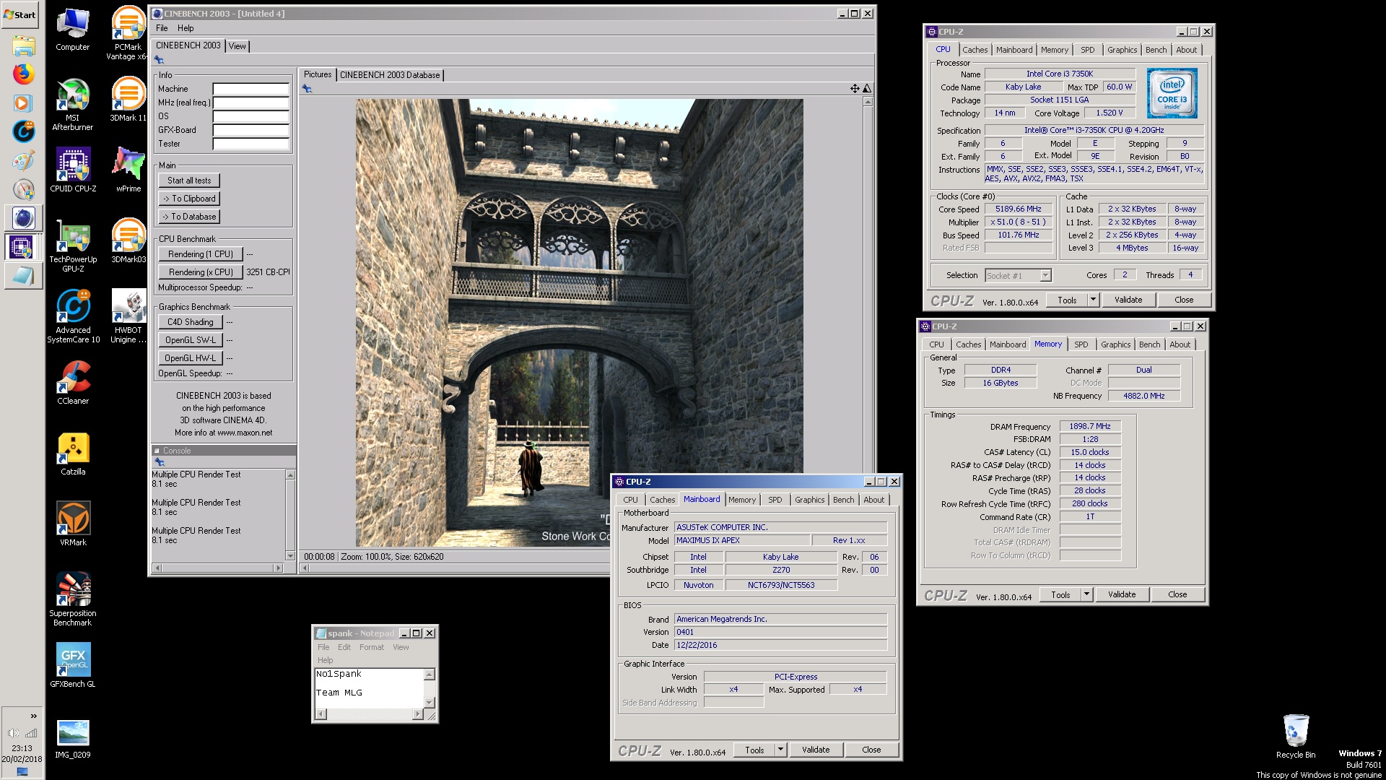Open IMG_0209 image file on desktop
Image resolution: width=1386 pixels, height=780 pixels.
coord(73,740)
